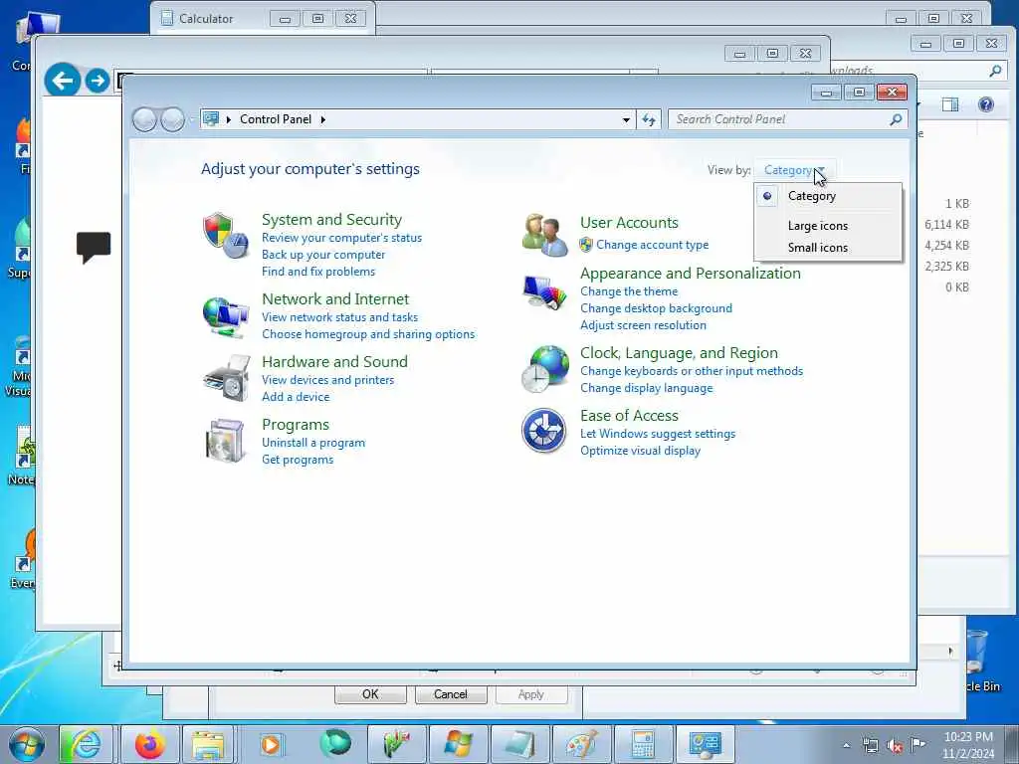Click Get programs link
The width and height of the screenshot is (1019, 764).
click(298, 460)
